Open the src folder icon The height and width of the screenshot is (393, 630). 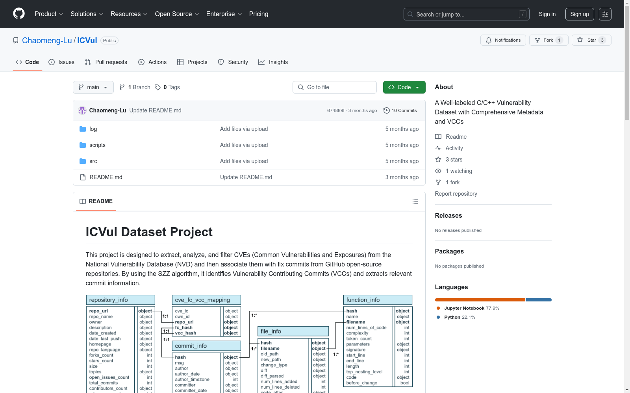[x=83, y=161]
